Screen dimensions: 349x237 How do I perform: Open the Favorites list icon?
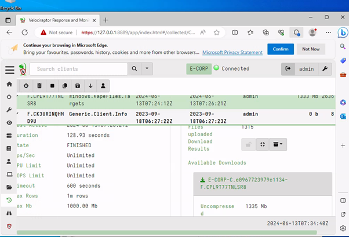point(250,32)
